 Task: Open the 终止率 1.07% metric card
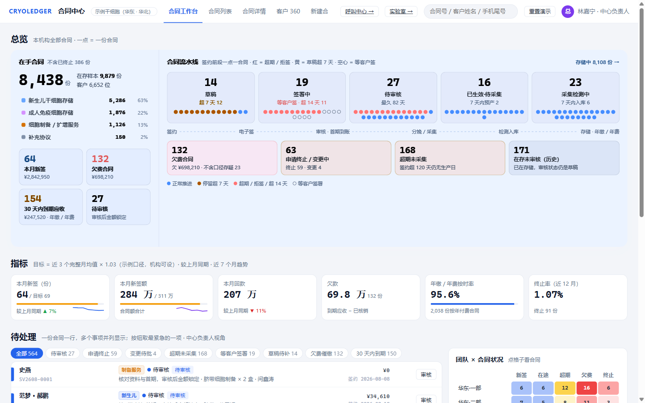coord(578,297)
